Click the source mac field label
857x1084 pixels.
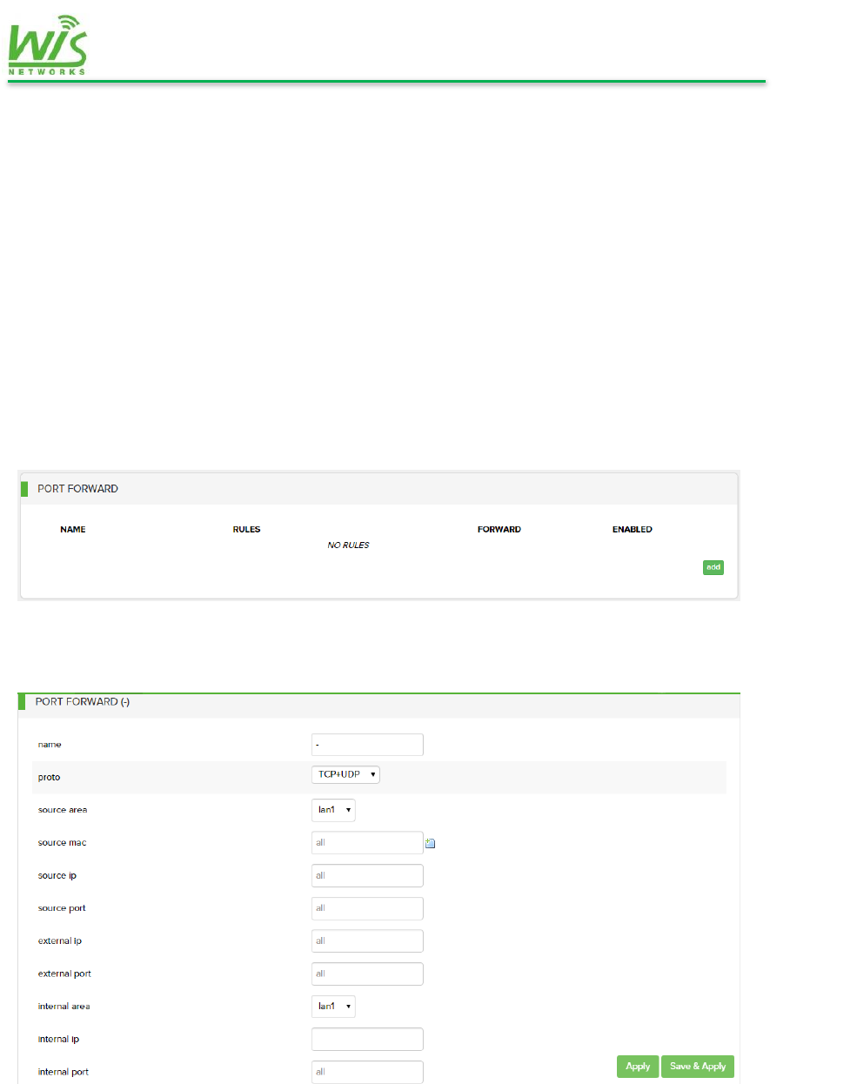(62, 843)
